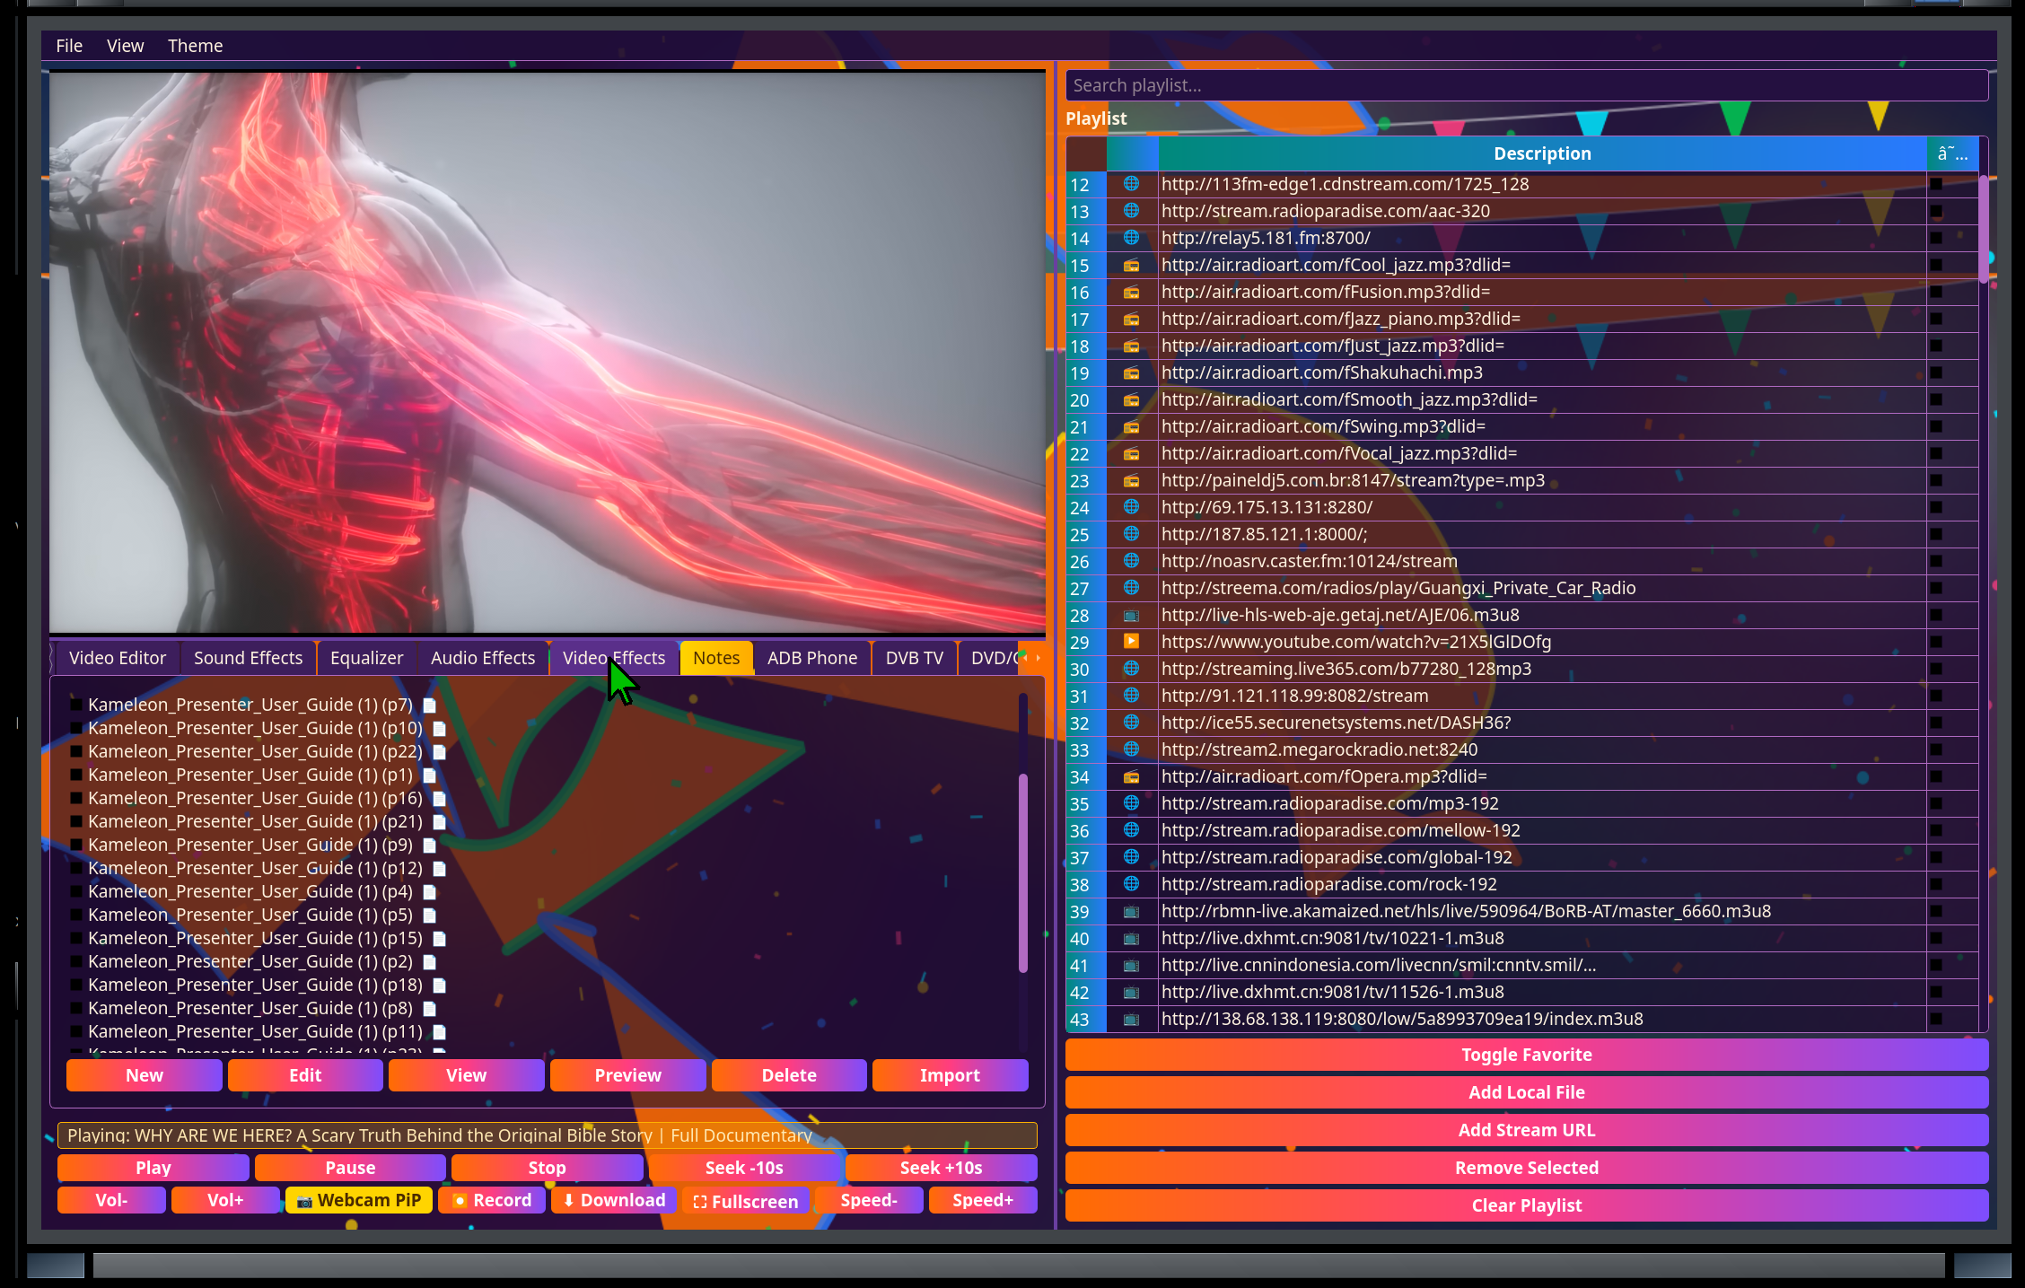The width and height of the screenshot is (2025, 1288).
Task: Pause the playback
Action: (x=350, y=1168)
